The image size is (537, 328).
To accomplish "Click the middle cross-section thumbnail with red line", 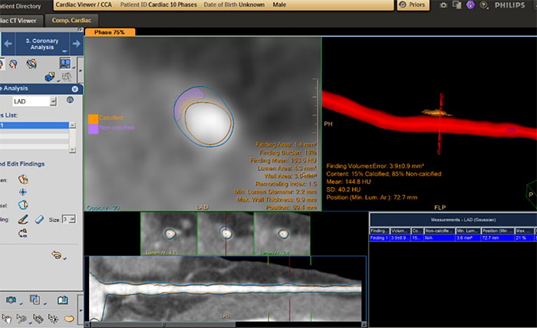I will [226, 234].
